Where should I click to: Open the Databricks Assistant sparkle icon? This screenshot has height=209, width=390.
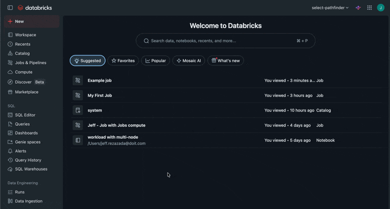[x=358, y=8]
